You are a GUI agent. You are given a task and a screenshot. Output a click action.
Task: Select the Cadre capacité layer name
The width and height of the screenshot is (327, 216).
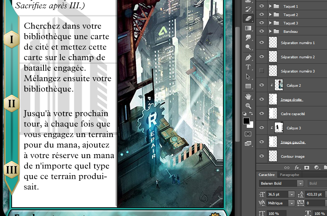click(x=293, y=114)
